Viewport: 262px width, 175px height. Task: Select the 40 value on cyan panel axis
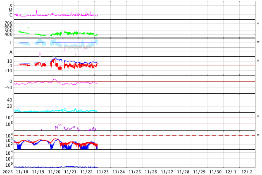tap(10, 100)
